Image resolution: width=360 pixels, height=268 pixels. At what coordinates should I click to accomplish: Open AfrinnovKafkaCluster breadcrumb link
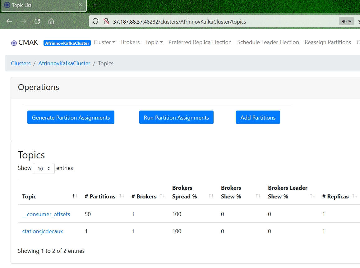[x=64, y=63]
